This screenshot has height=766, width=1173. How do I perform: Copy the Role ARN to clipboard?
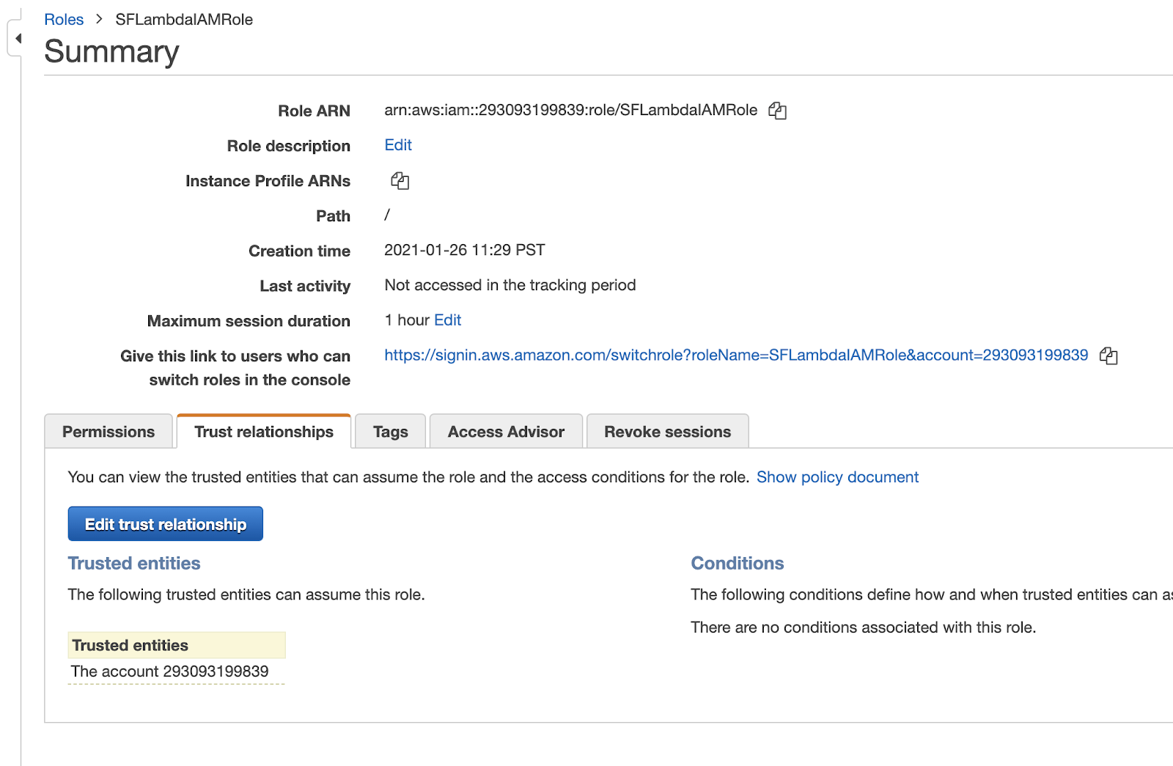[777, 111]
